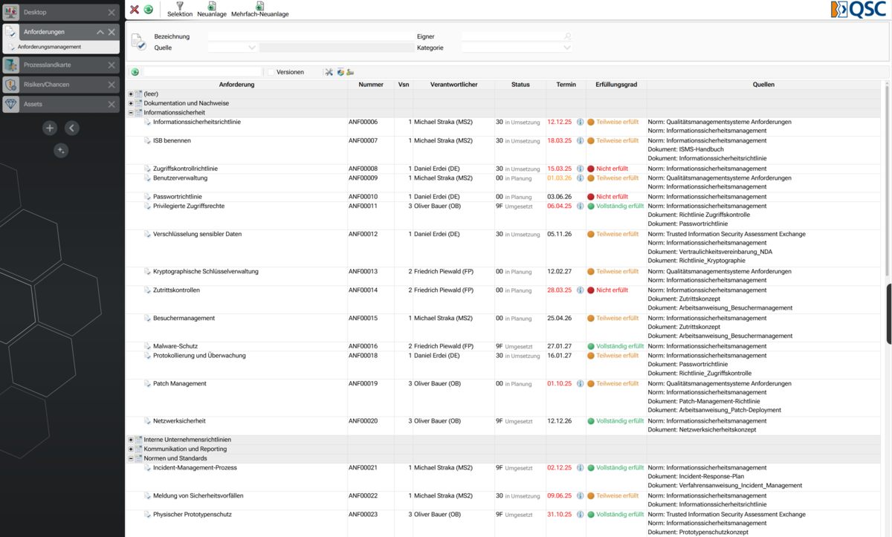Switch to the Desktop tab
Viewport: 892px width, 537px height.
click(60, 13)
